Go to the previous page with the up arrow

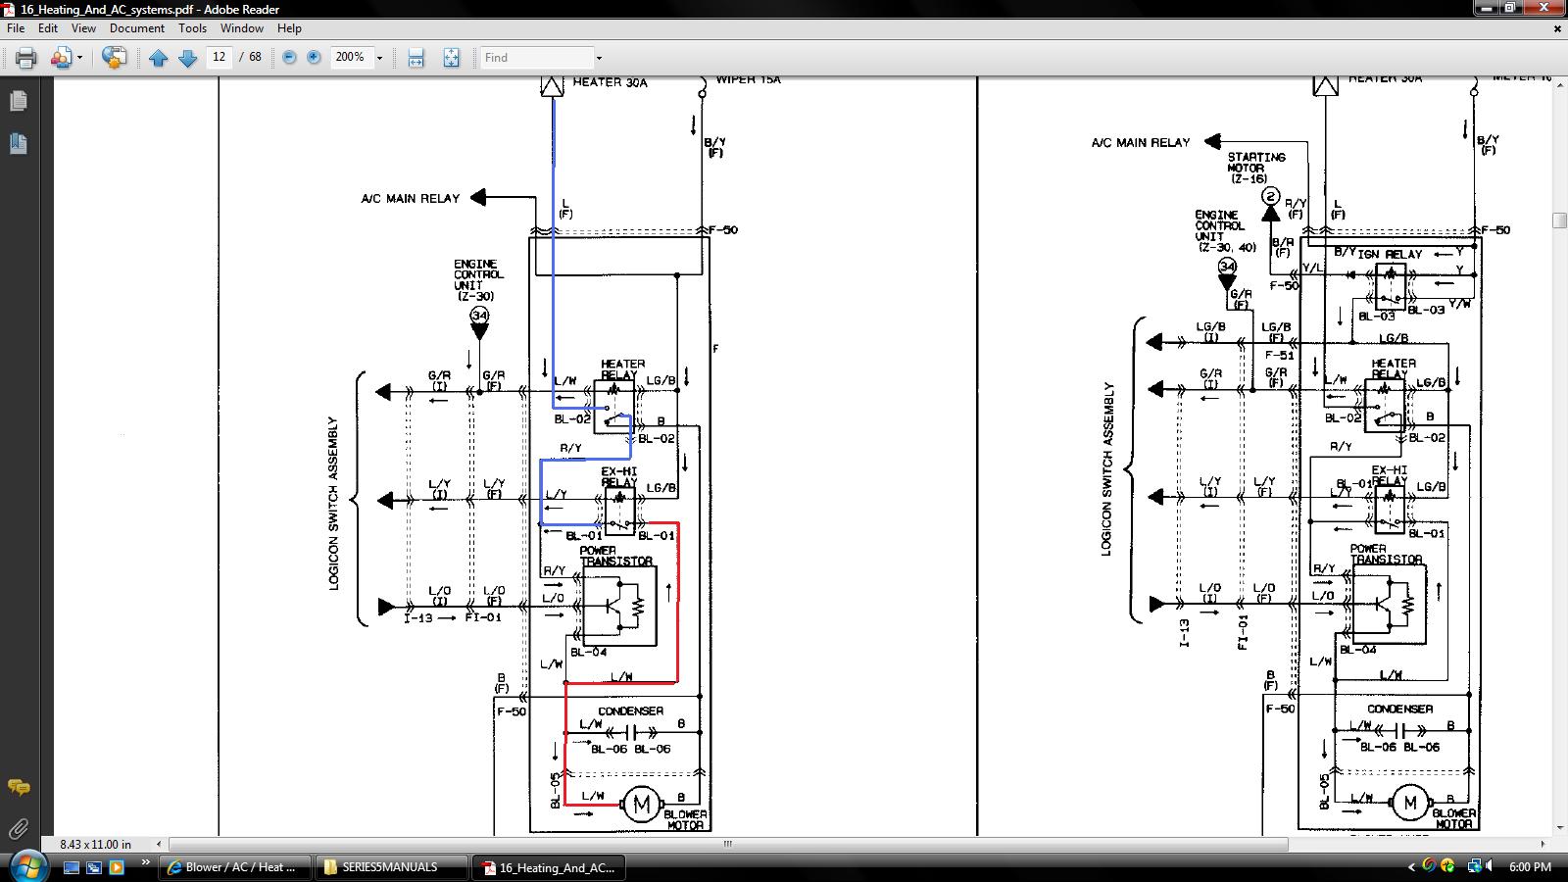(159, 58)
